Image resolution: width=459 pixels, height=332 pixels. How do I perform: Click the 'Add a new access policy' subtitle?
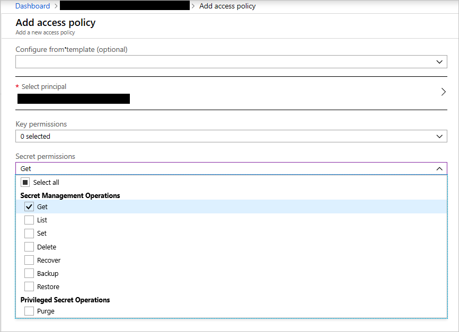[46, 32]
